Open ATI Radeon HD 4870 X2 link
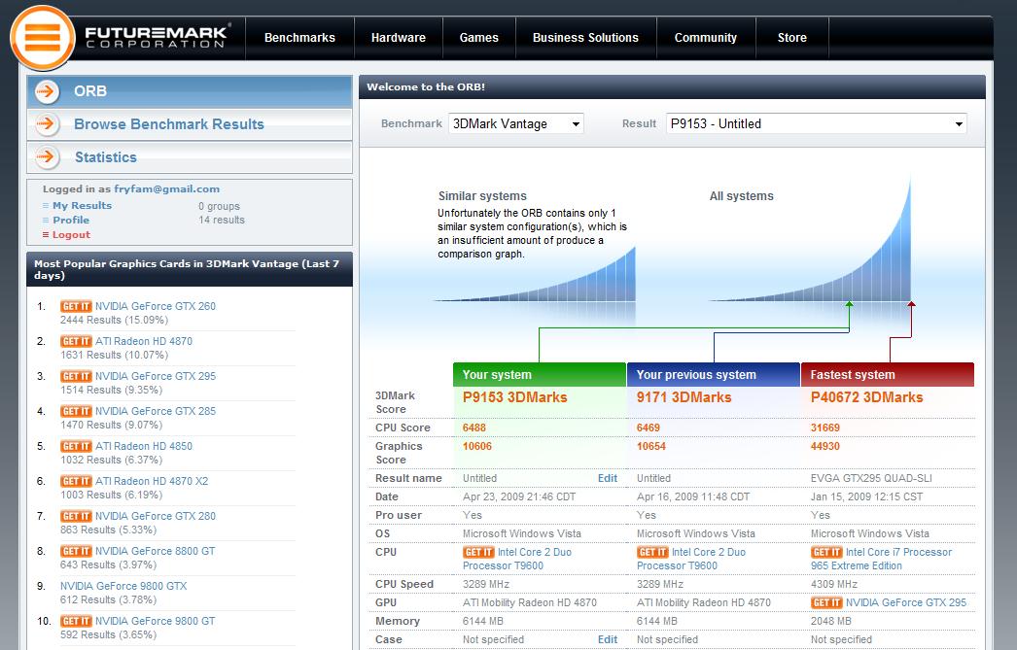This screenshot has width=1017, height=650. coord(152,482)
